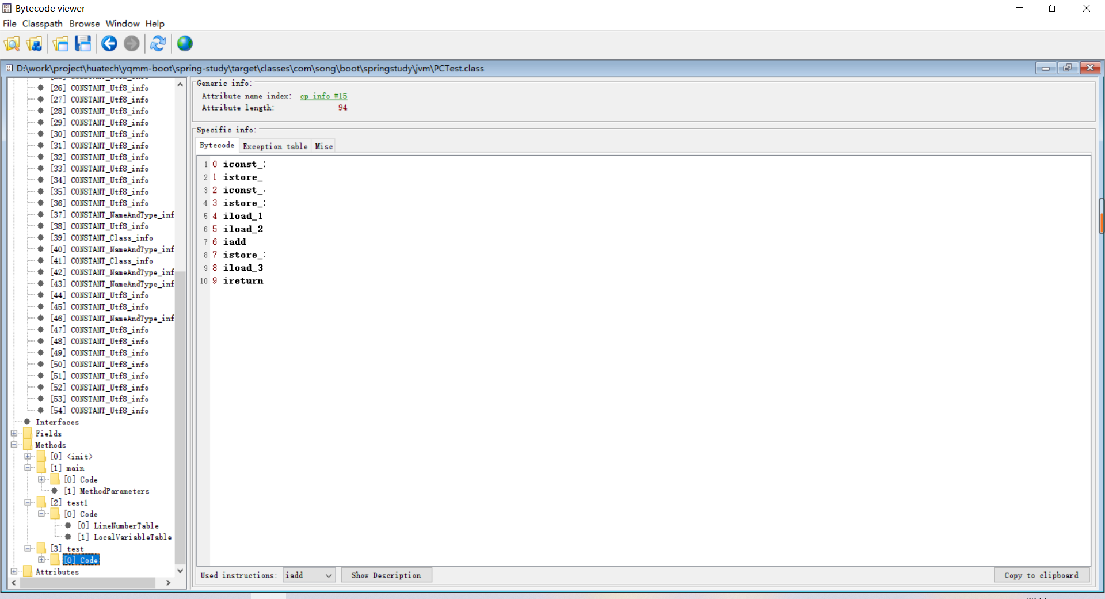The width and height of the screenshot is (1105, 599).
Task: Click the tree scrollbar up arrow
Action: pyautogui.click(x=180, y=84)
